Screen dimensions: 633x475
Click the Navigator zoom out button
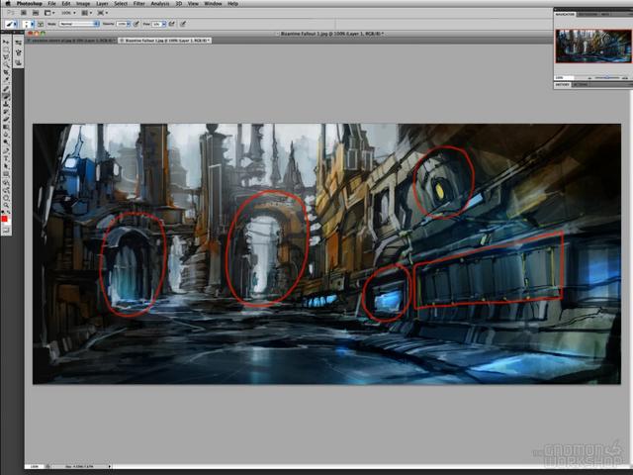589,77
